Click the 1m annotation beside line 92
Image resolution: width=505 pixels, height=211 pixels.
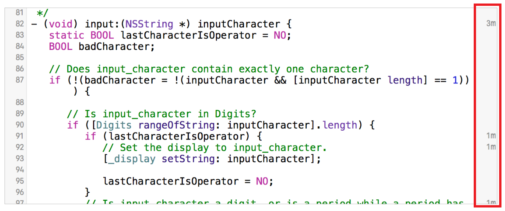point(491,147)
